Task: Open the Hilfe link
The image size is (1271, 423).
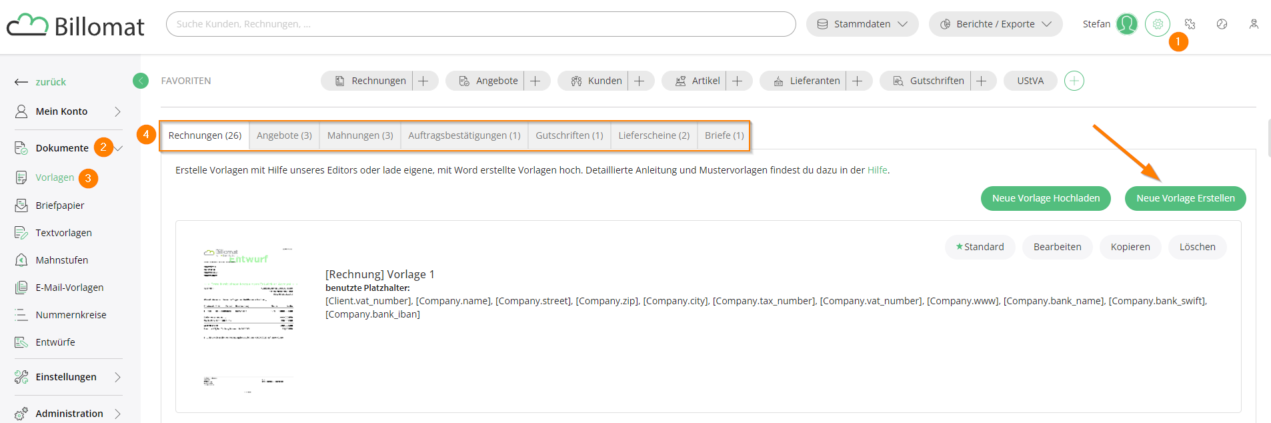Action: tap(878, 170)
